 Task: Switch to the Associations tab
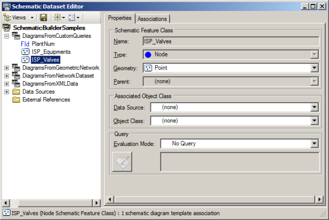(x=152, y=19)
